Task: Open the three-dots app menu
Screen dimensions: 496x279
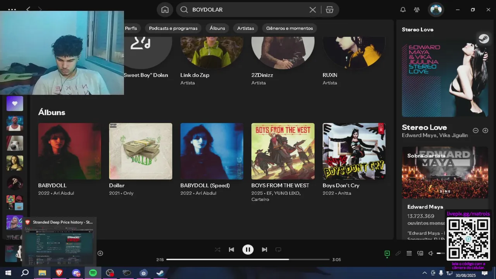Action: tap(12, 10)
